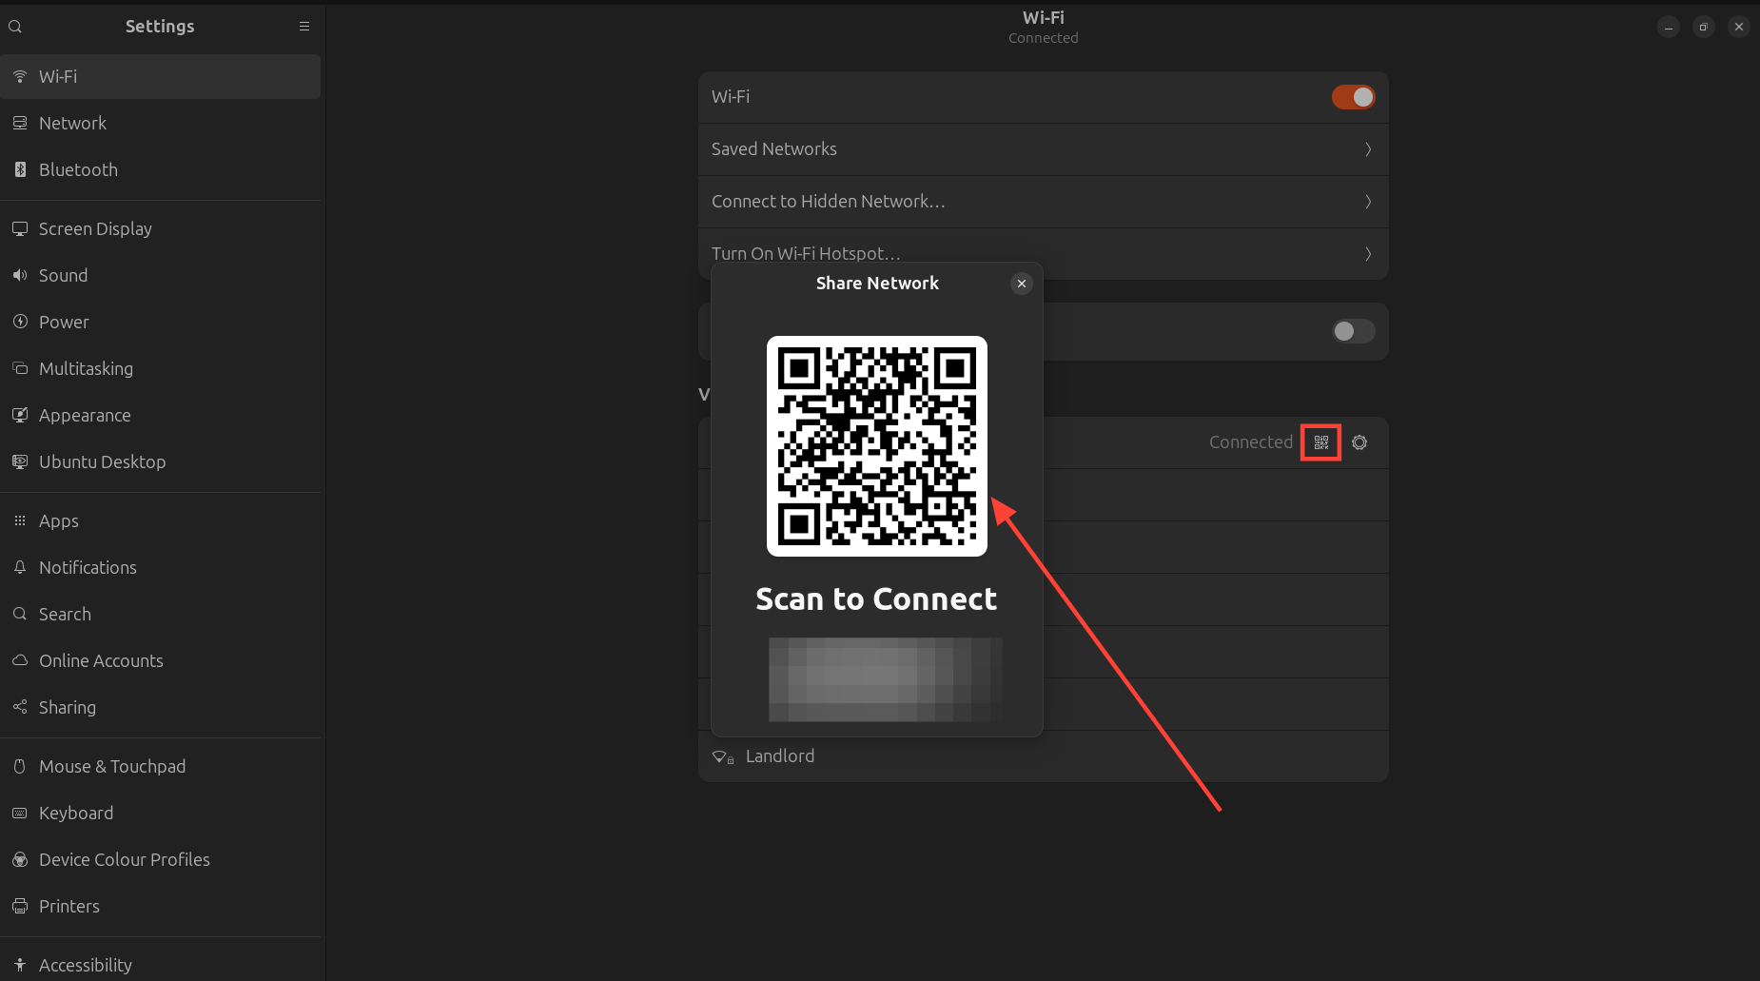Screen dimensions: 1760x981
Task: Maximize the Settings window
Action: [x=1704, y=27]
